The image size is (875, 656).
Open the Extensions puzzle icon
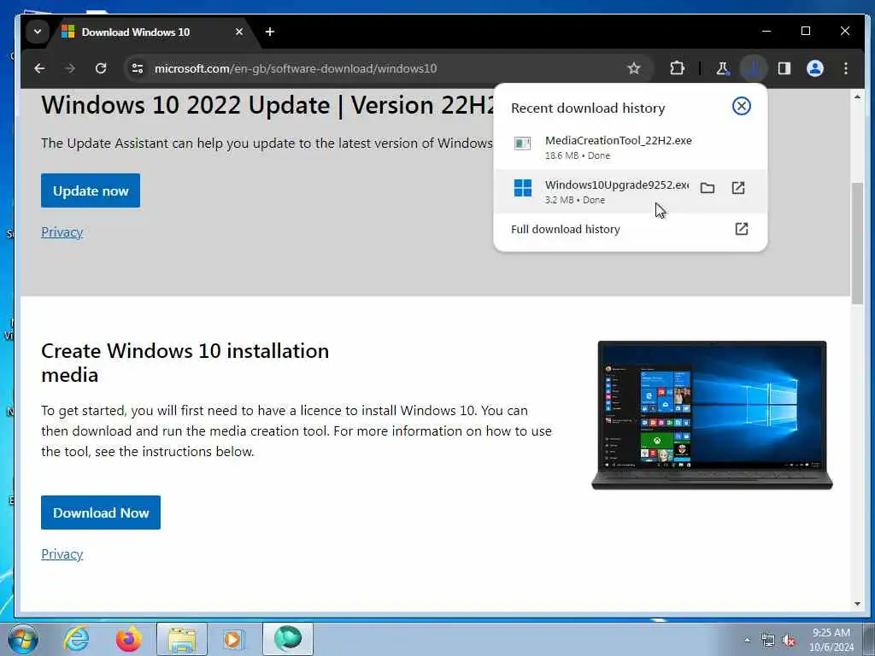pos(677,68)
